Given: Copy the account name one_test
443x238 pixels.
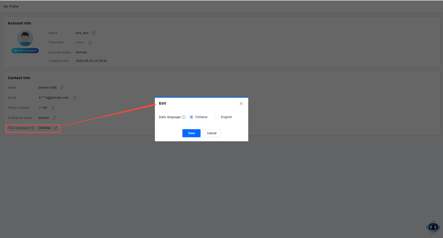Looking at the screenshot, I should (94, 33).
